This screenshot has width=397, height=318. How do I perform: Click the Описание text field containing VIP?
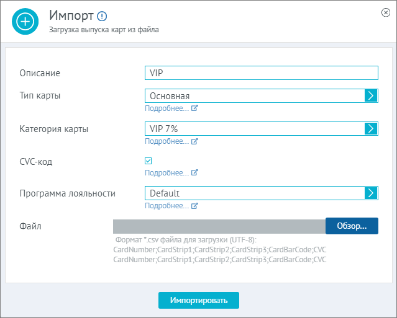(x=262, y=73)
